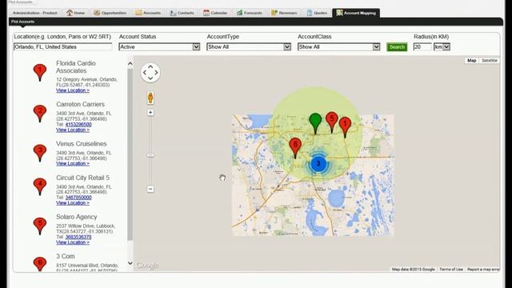Select the Plot Accounts sub-tab

coord(23,22)
